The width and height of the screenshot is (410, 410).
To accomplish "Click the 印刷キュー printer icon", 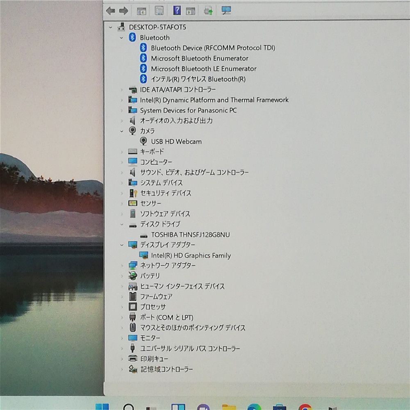I will [x=133, y=358].
